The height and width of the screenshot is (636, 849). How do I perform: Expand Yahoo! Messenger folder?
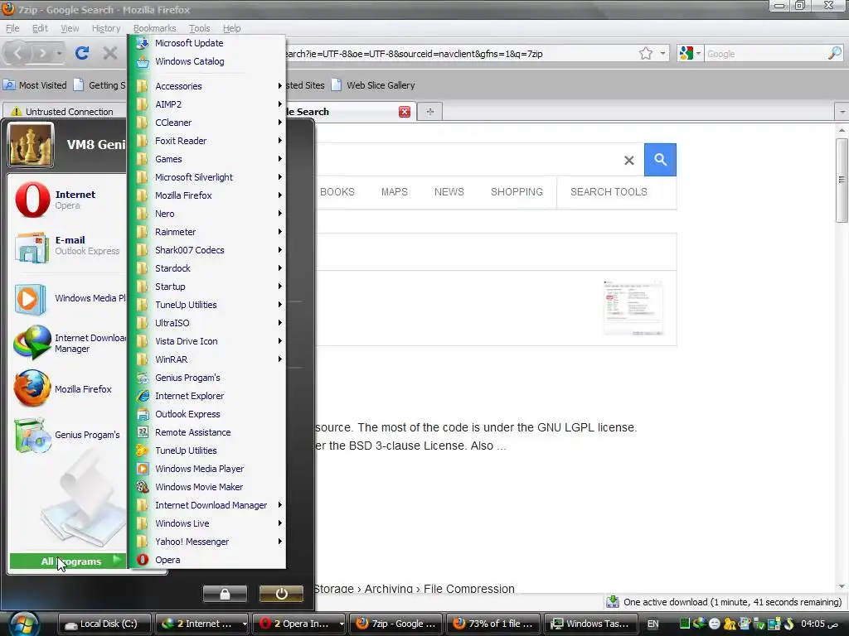(x=206, y=542)
